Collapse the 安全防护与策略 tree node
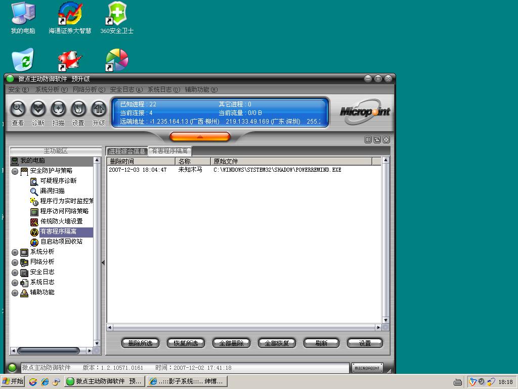The image size is (518, 389). (x=15, y=171)
